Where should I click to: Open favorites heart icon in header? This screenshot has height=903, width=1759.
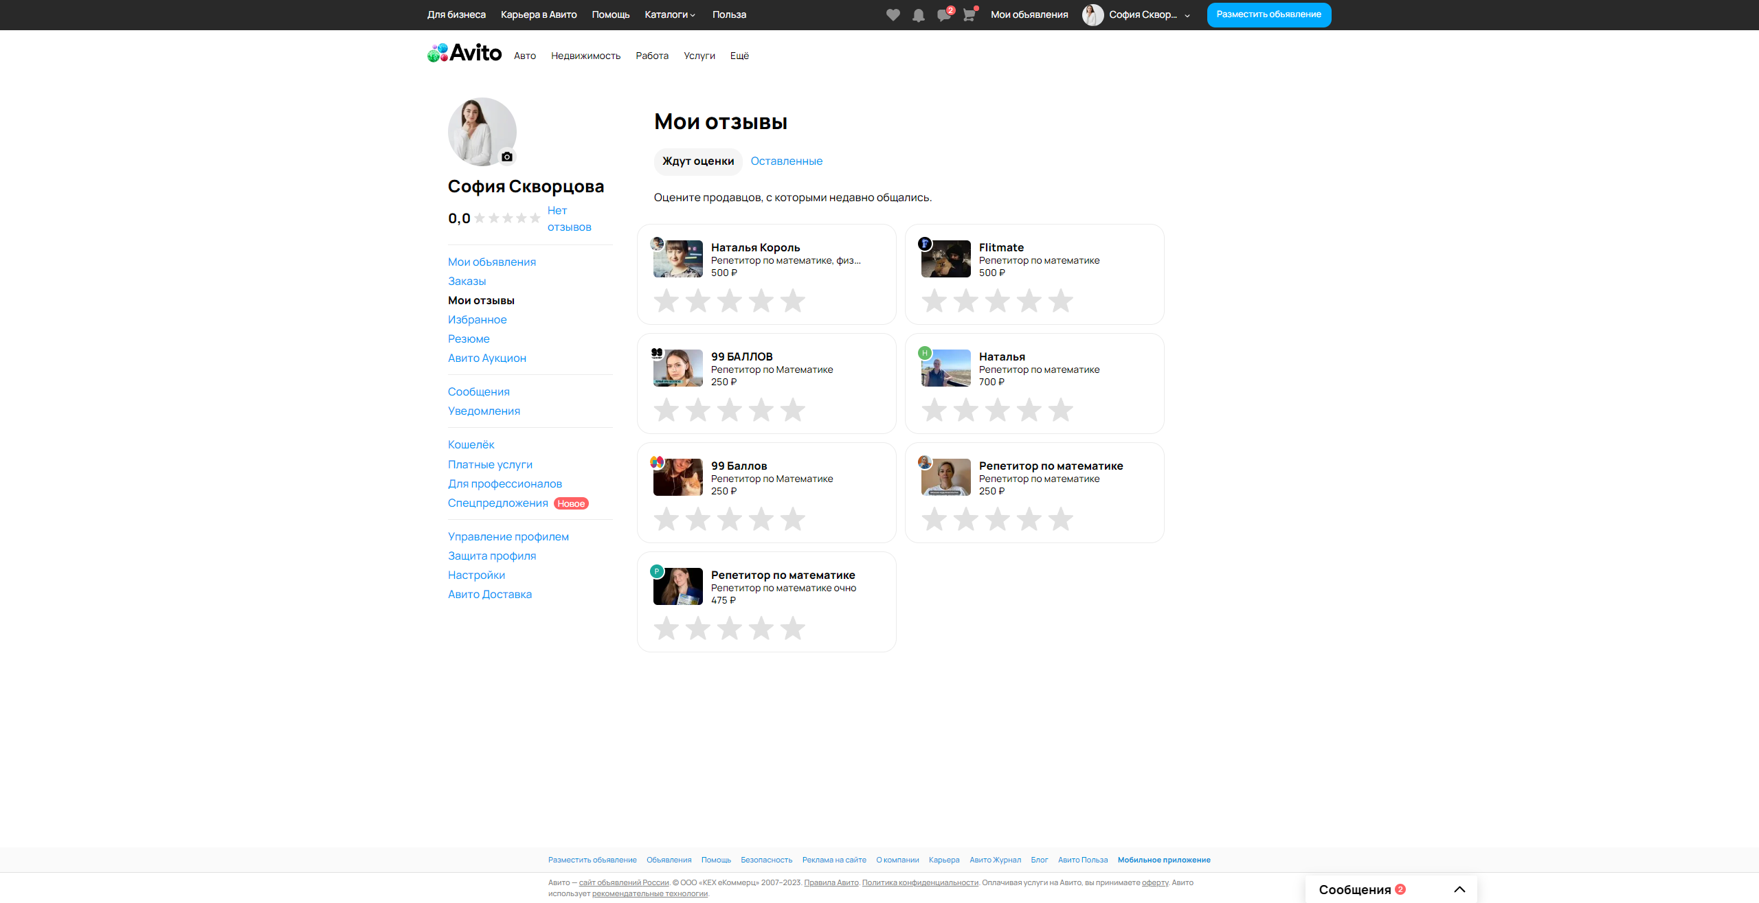(893, 15)
